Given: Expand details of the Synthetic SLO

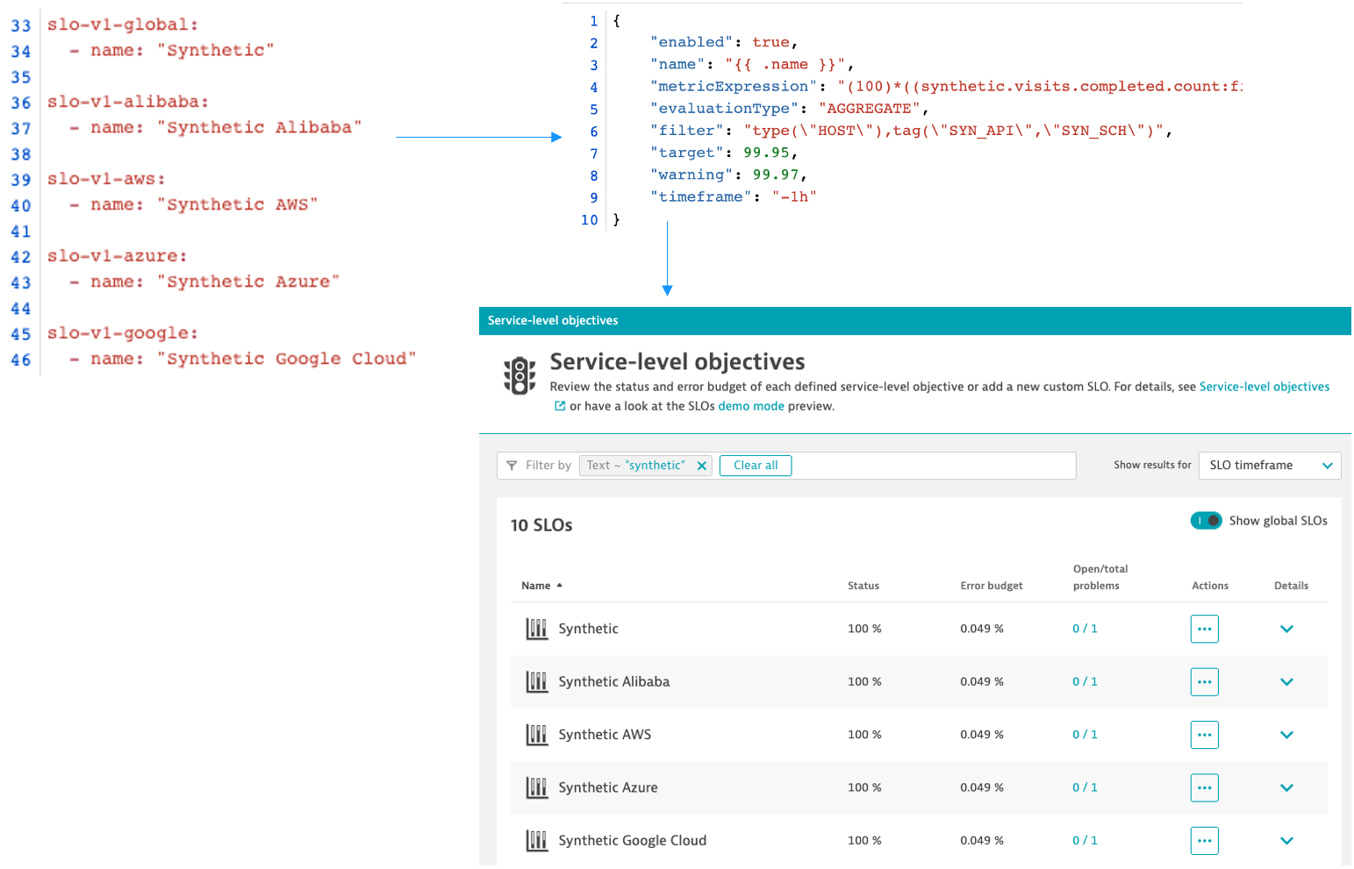Looking at the screenshot, I should point(1286,629).
